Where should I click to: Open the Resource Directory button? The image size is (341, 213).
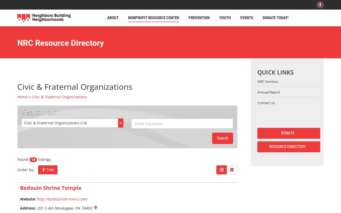289,147
